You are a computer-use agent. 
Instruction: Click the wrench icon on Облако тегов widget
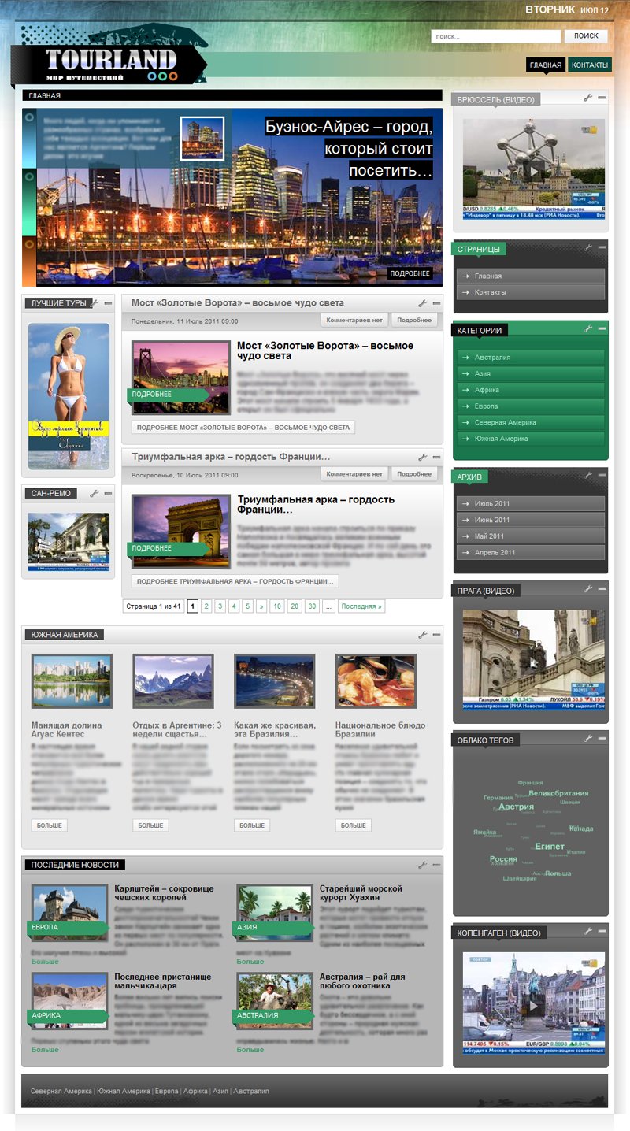pyautogui.click(x=587, y=738)
